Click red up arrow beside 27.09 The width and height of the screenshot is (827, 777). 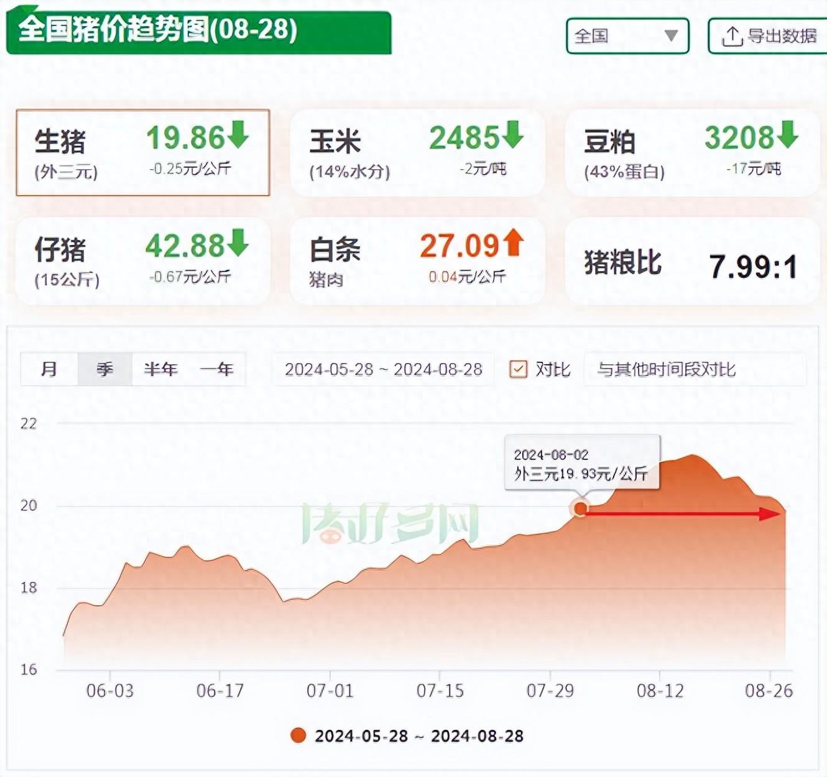(513, 243)
